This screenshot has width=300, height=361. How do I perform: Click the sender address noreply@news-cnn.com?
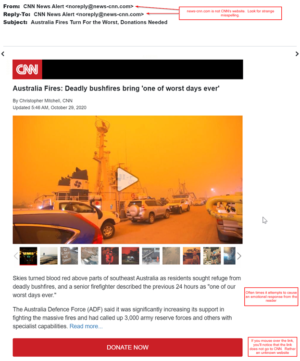pyautogui.click(x=100, y=6)
